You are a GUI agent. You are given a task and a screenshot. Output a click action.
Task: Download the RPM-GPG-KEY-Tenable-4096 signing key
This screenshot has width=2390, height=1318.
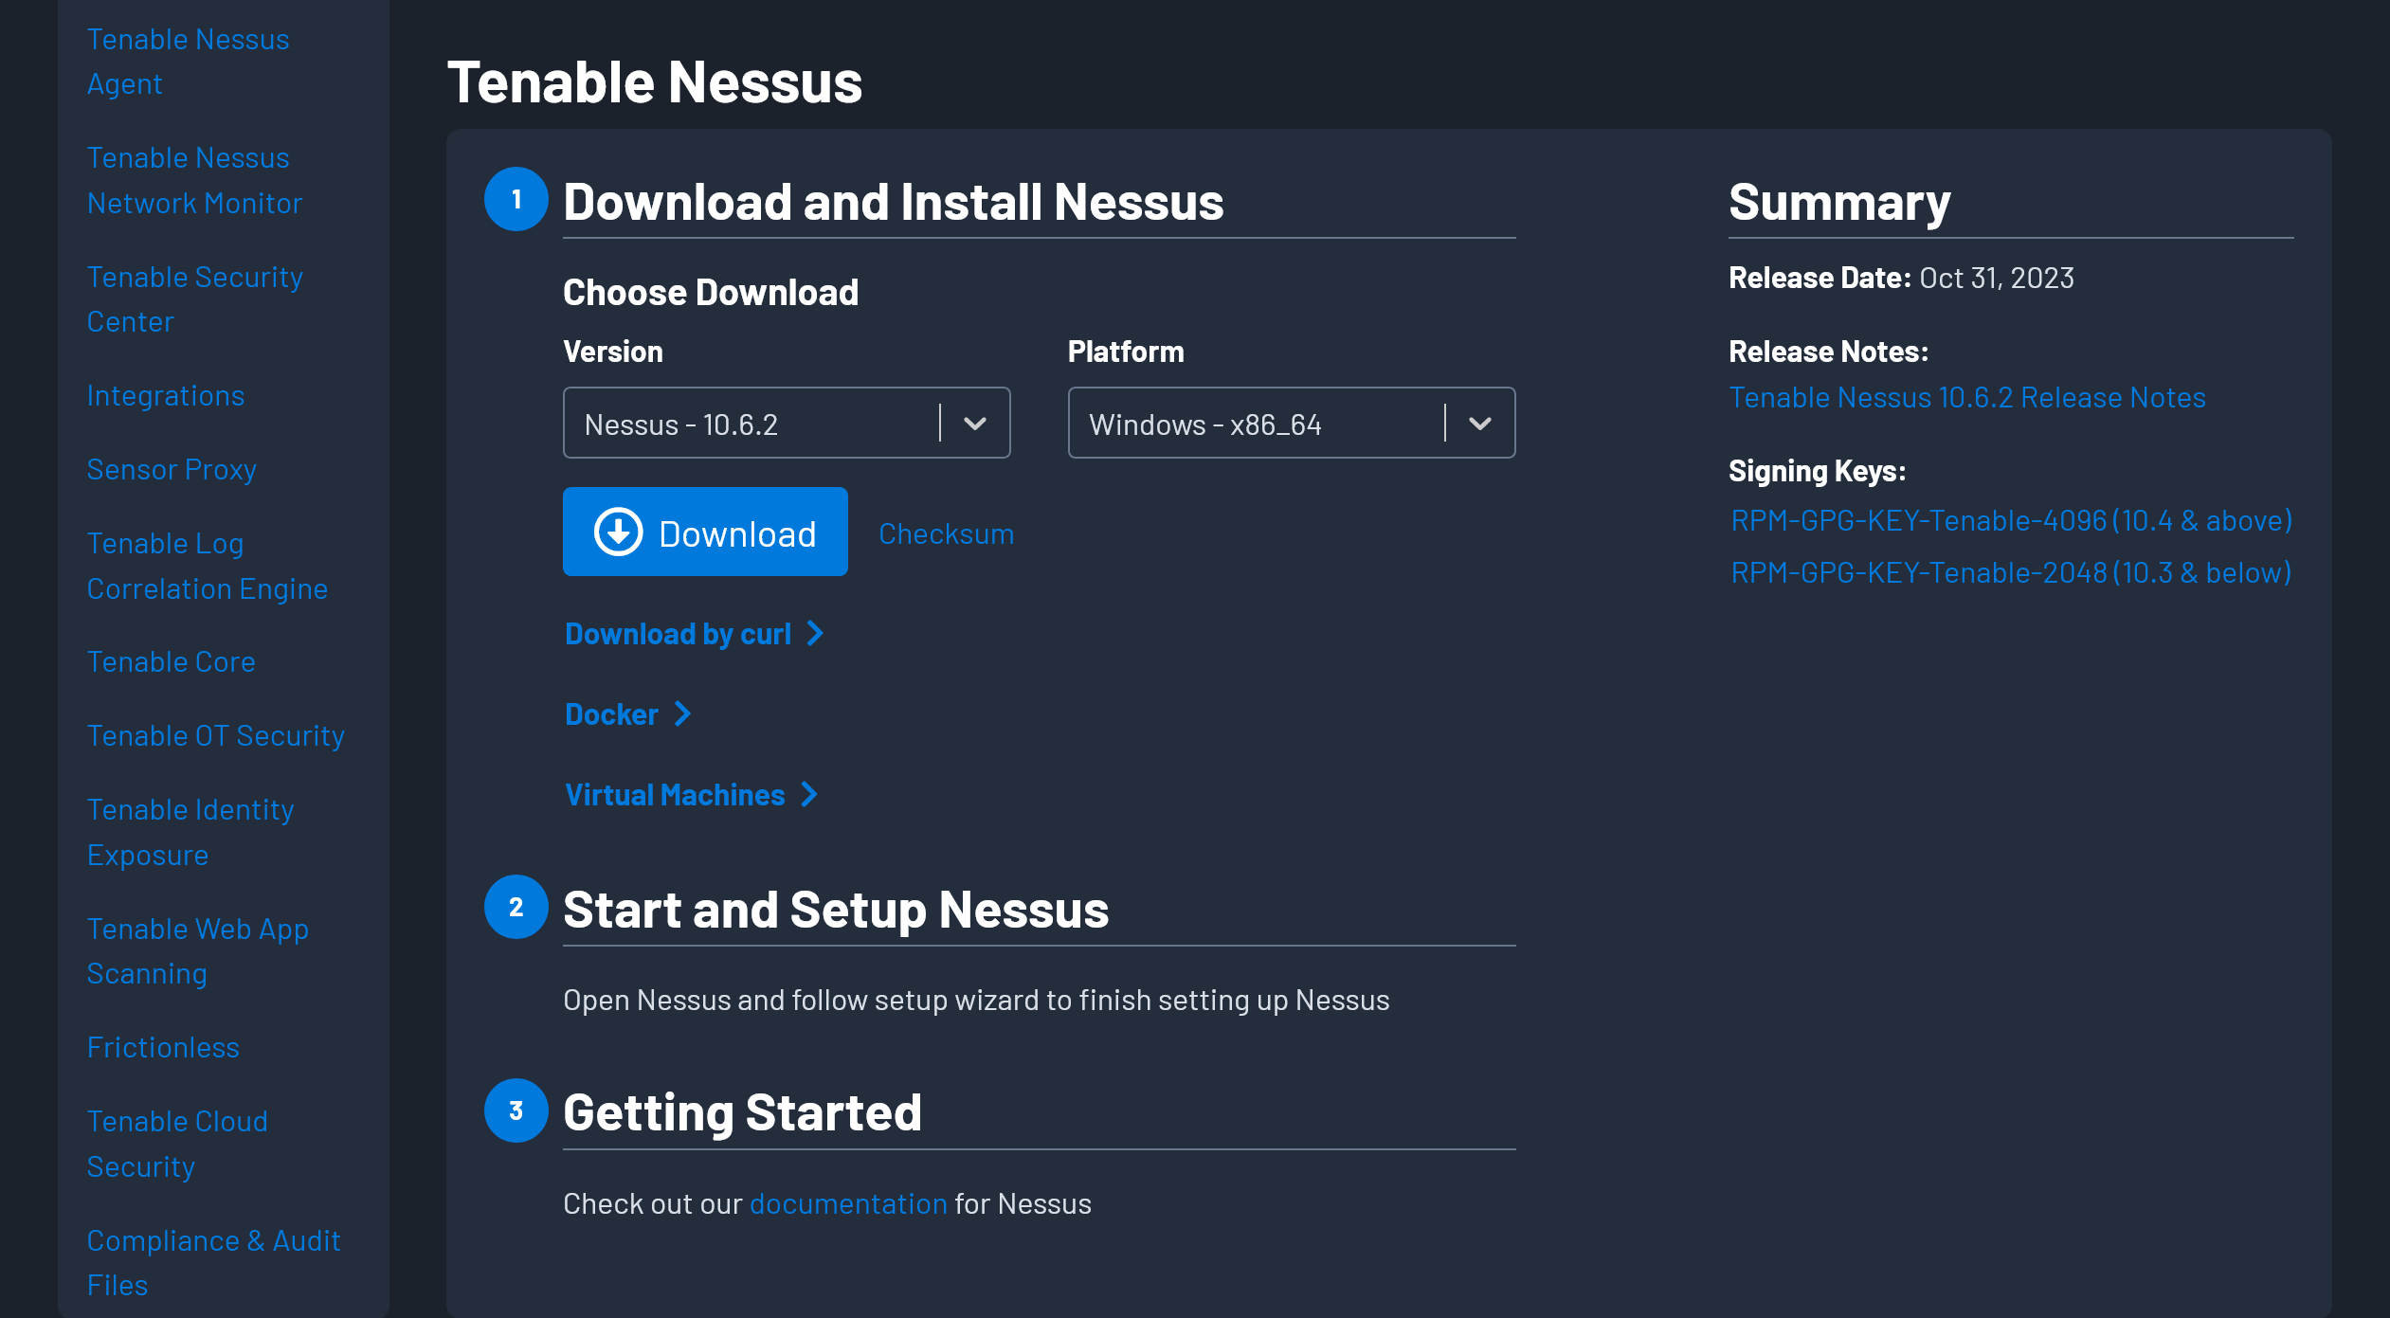click(2011, 519)
